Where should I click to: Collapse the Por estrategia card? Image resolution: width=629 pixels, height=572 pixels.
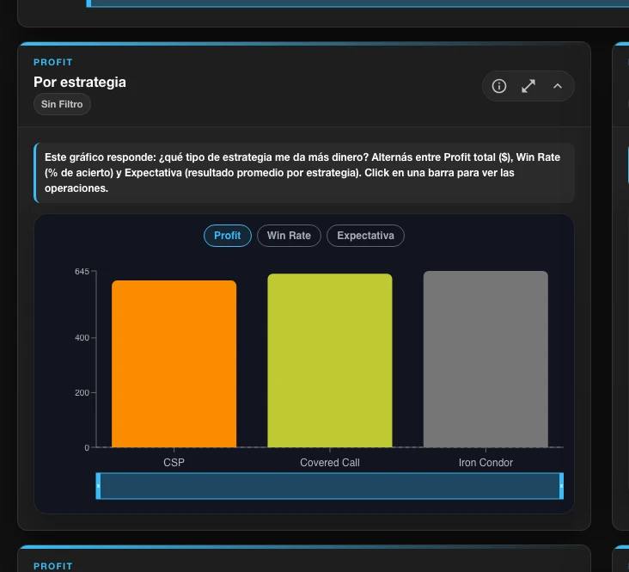click(x=558, y=86)
